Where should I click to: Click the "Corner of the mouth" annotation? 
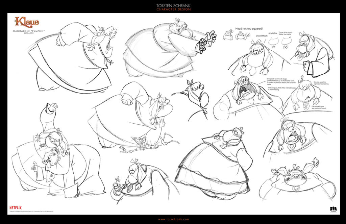286,33
